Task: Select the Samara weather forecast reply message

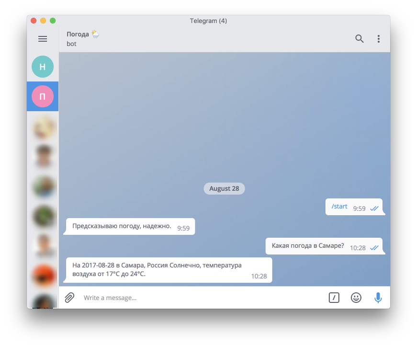Action: [x=168, y=270]
